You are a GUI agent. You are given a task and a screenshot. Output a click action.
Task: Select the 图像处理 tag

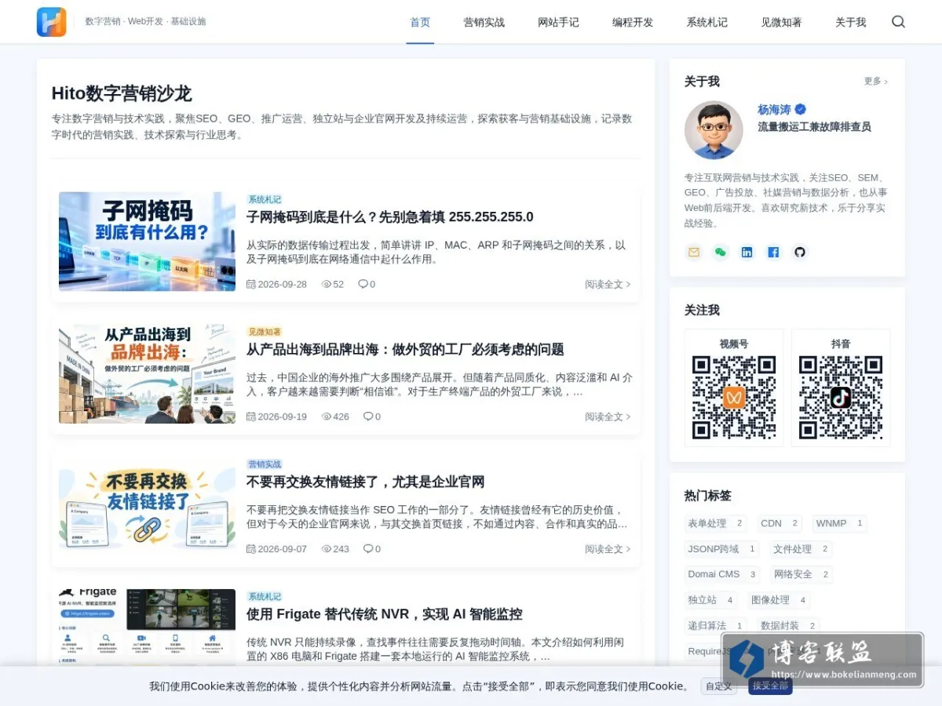(x=779, y=600)
